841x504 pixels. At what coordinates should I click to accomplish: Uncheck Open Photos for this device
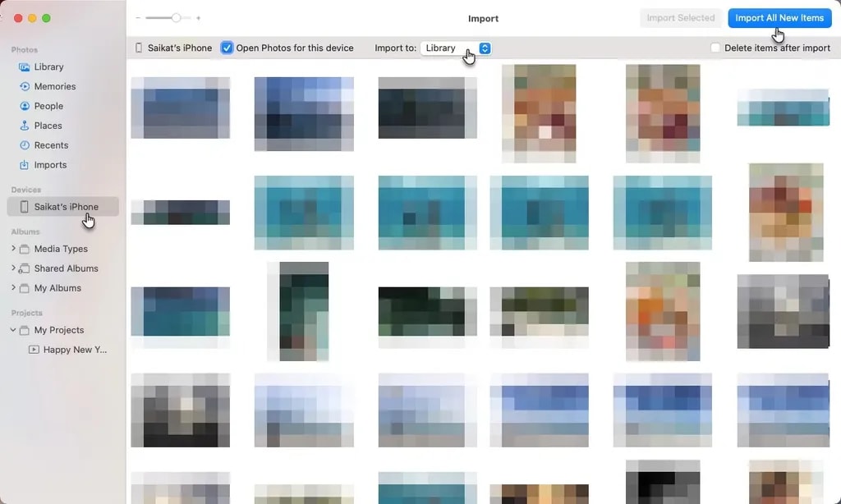[227, 48]
